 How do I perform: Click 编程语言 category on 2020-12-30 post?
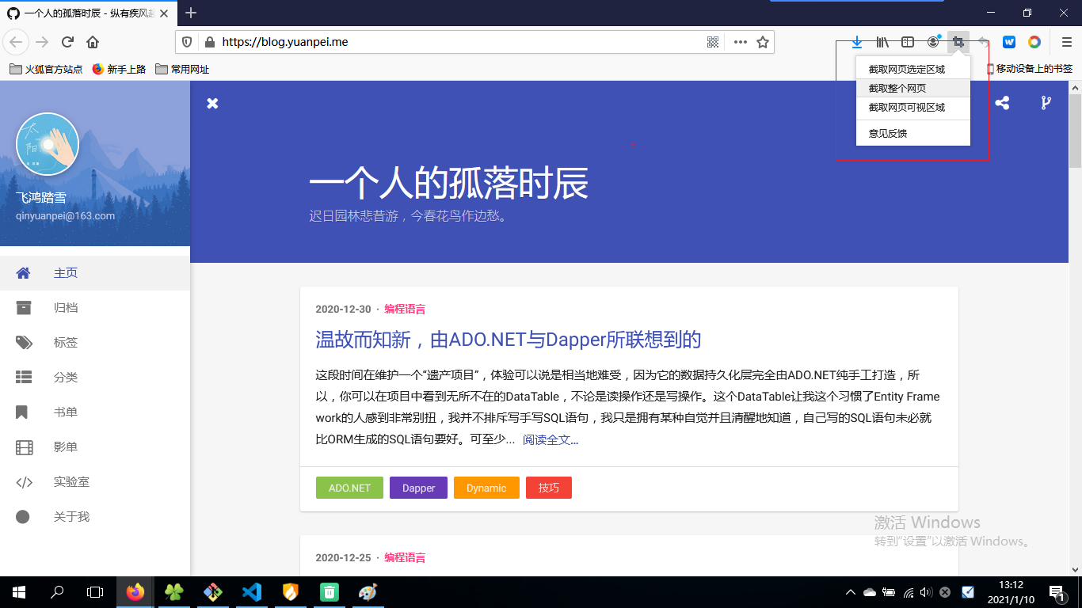405,309
